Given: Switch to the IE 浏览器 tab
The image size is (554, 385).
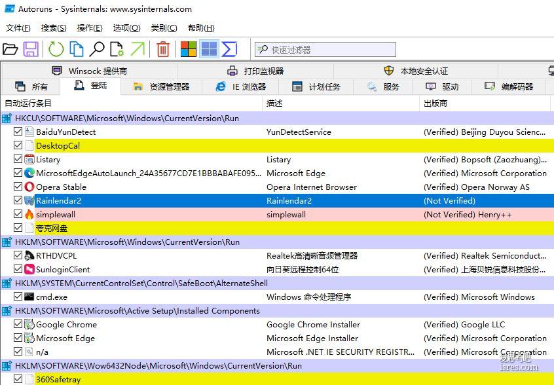Looking at the screenshot, I should coord(240,86).
